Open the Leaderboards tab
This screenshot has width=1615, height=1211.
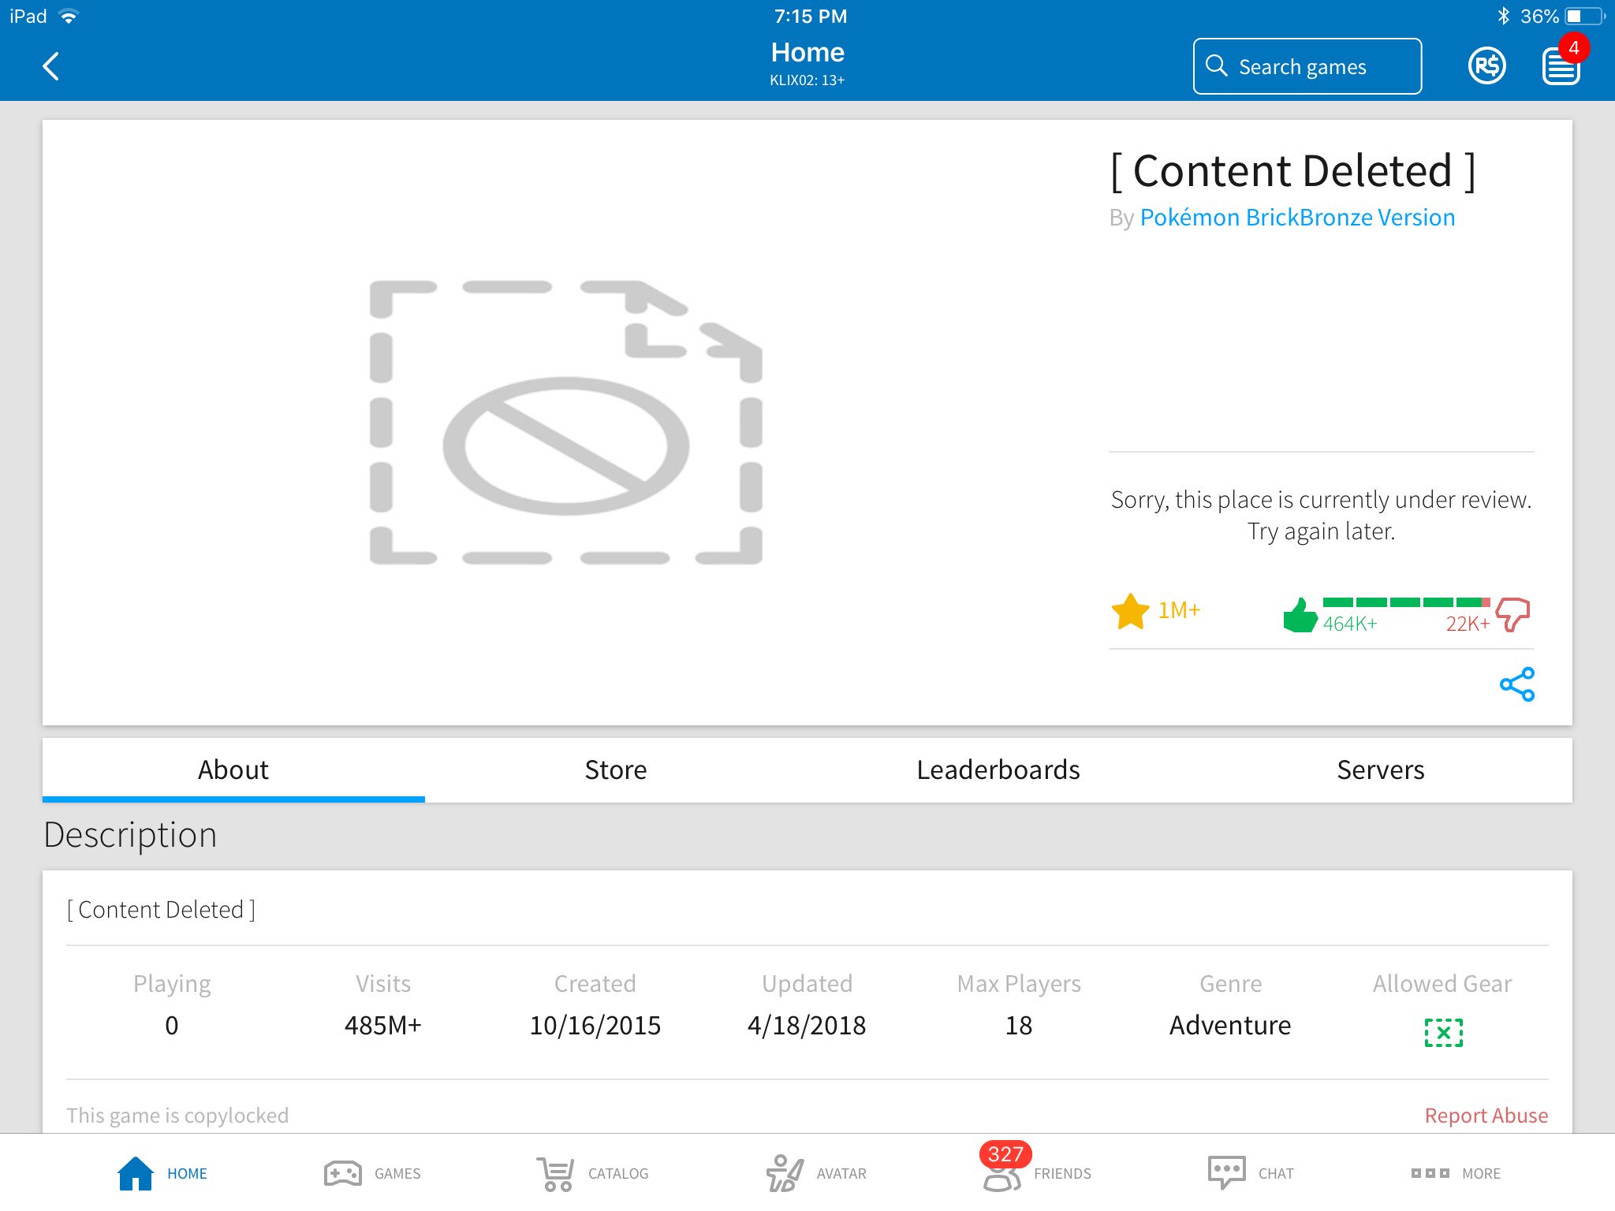[x=998, y=769]
